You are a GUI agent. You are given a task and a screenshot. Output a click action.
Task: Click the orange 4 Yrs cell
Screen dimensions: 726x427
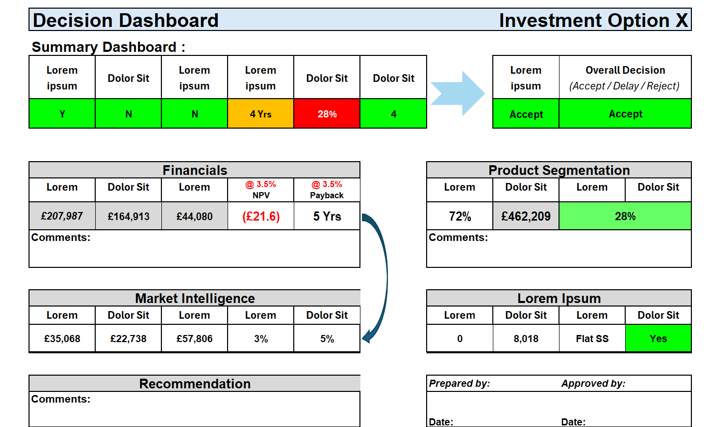261,114
